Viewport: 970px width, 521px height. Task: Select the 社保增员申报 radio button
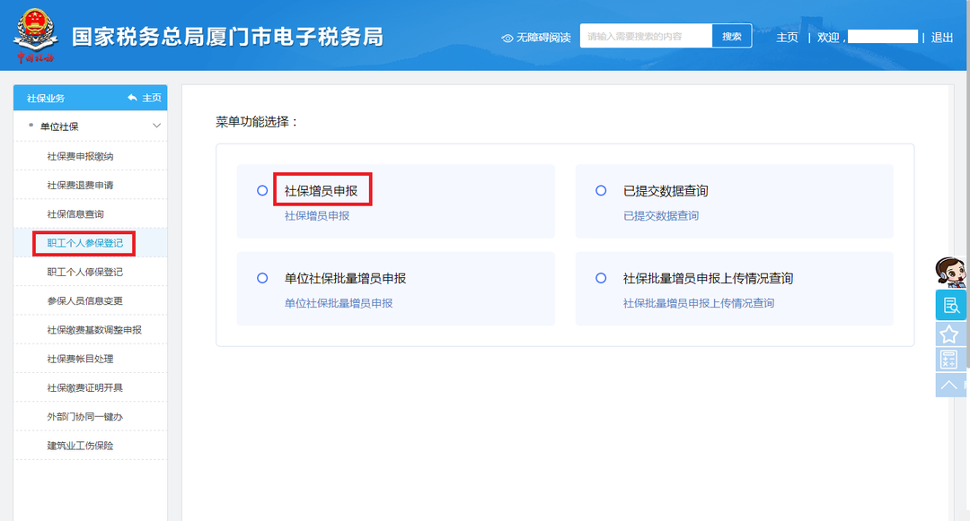[x=262, y=191]
